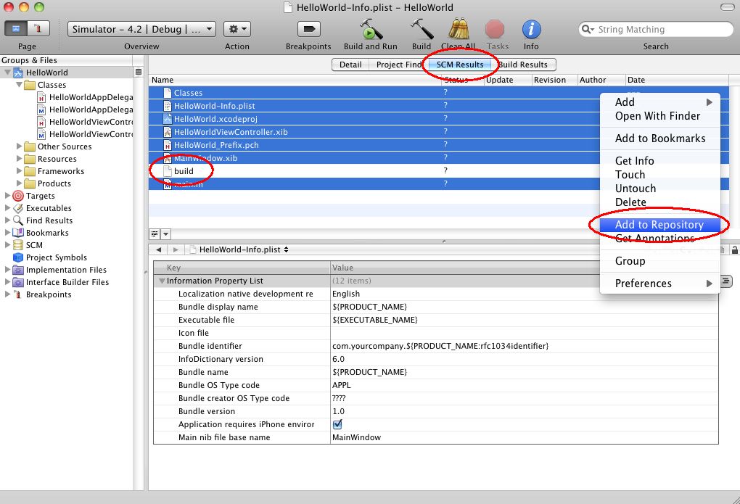Toggle Breakpoints toolbar button

coord(308,29)
